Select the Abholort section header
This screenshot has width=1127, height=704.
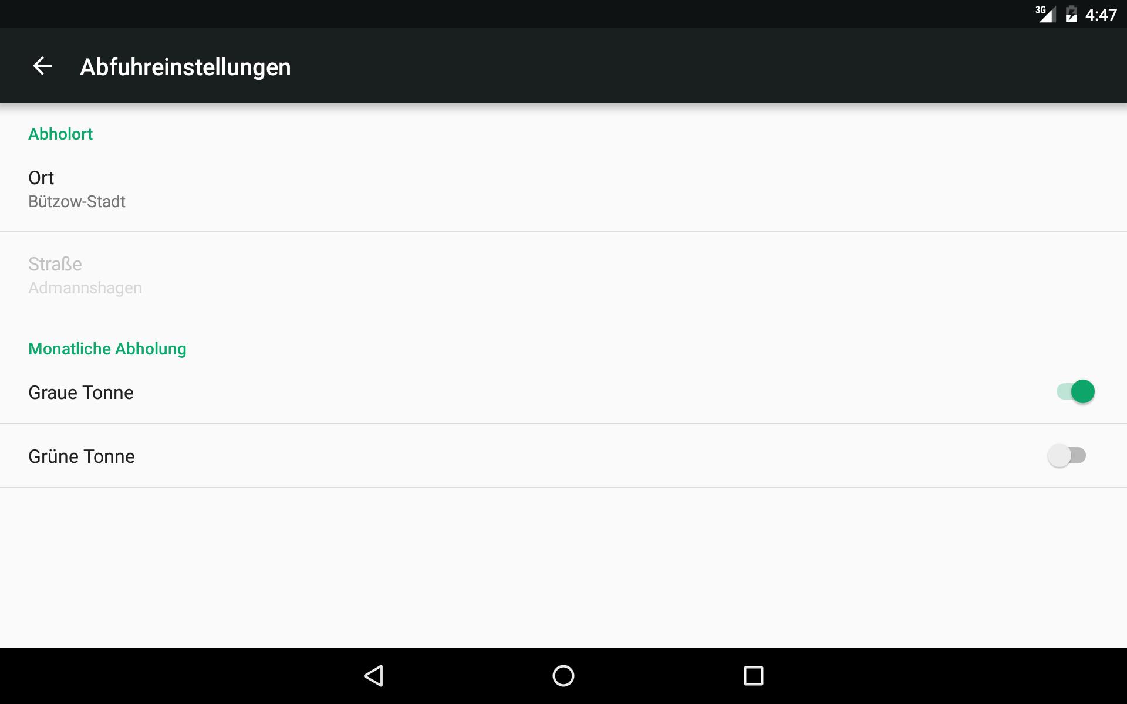coord(60,134)
